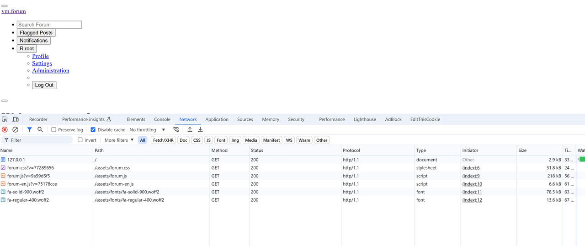Click the stylesheet icon beside forum.css
Viewport: 585px width, 246px height.
(3, 168)
